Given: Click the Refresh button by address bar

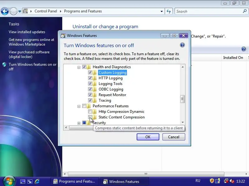Looking at the screenshot, I should [169, 11].
